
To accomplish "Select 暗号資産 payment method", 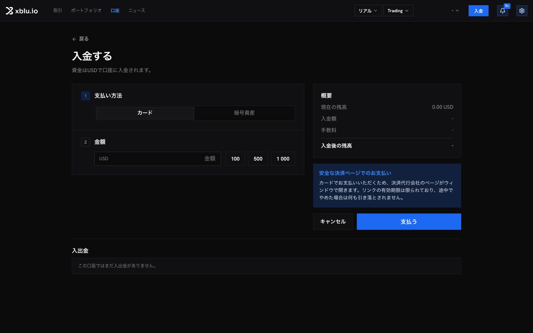I will pyautogui.click(x=244, y=113).
